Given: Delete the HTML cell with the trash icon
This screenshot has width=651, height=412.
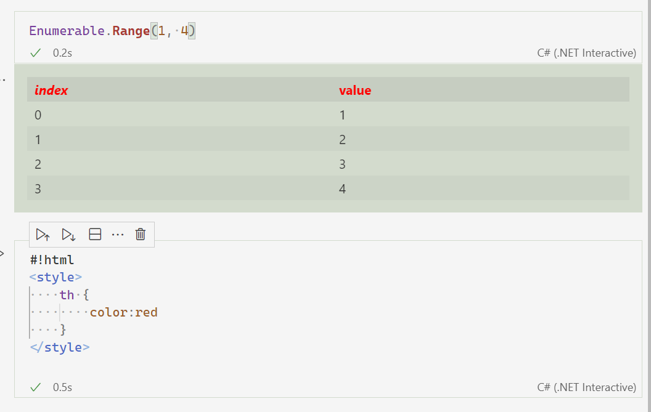Looking at the screenshot, I should [140, 234].
